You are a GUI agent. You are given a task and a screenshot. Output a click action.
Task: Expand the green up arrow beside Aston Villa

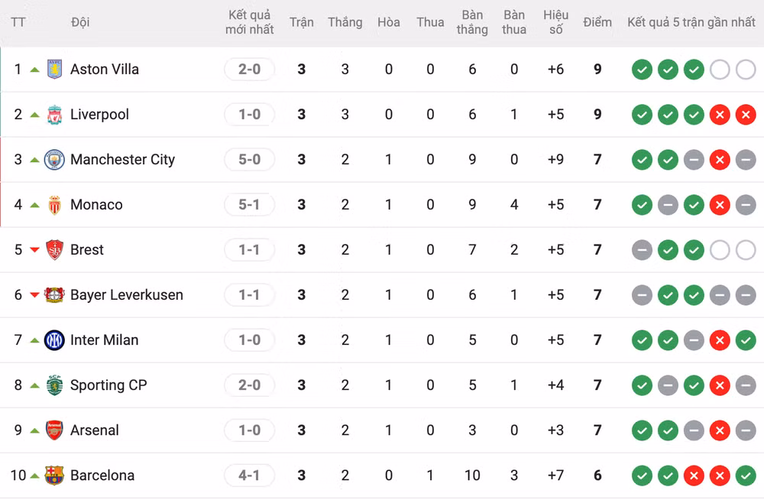click(x=34, y=69)
